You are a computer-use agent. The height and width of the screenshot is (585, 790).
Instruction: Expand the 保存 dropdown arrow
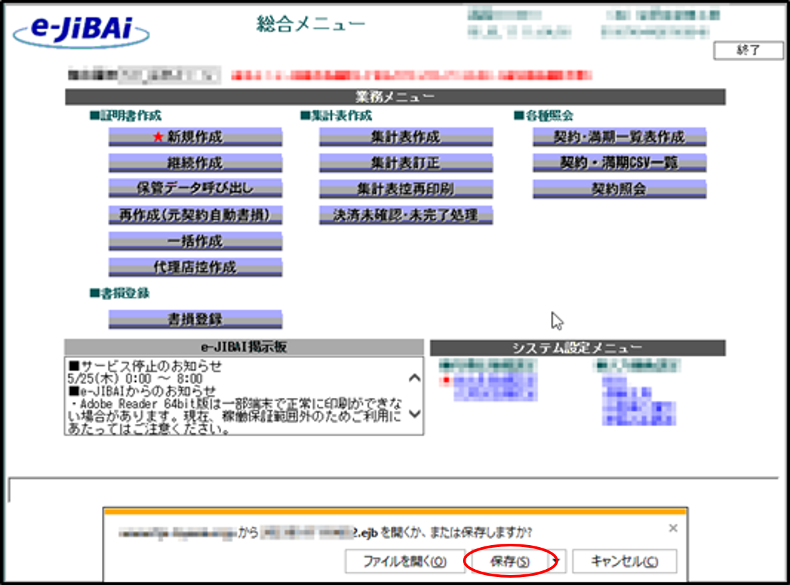click(x=558, y=561)
